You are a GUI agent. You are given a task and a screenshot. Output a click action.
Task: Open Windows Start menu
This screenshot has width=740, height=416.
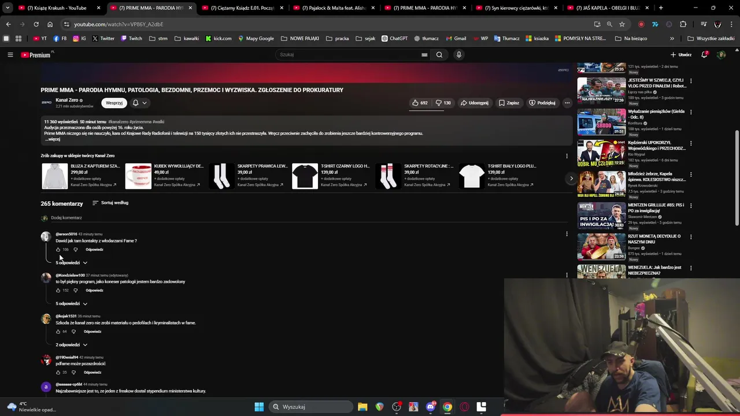tap(259, 407)
